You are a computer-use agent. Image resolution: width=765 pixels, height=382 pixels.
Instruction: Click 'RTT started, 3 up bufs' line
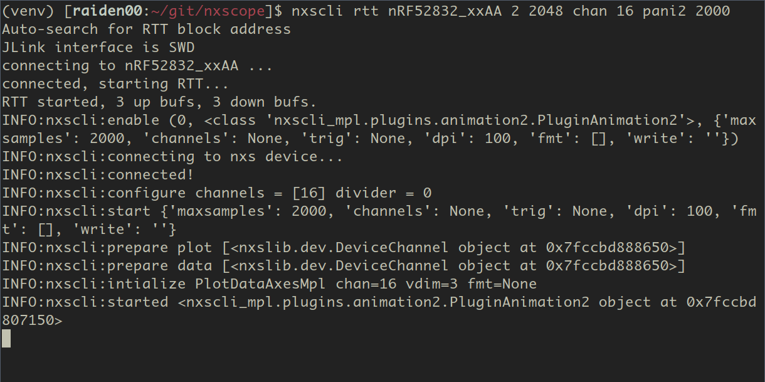coord(160,102)
